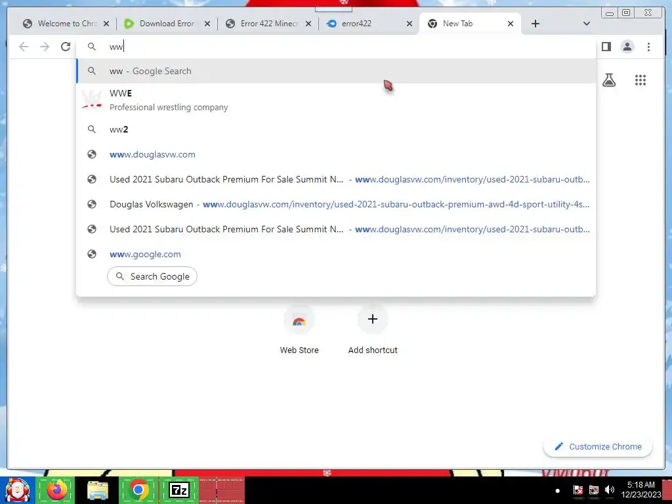Close the error422 tab
This screenshot has width=672, height=504.
(409, 24)
